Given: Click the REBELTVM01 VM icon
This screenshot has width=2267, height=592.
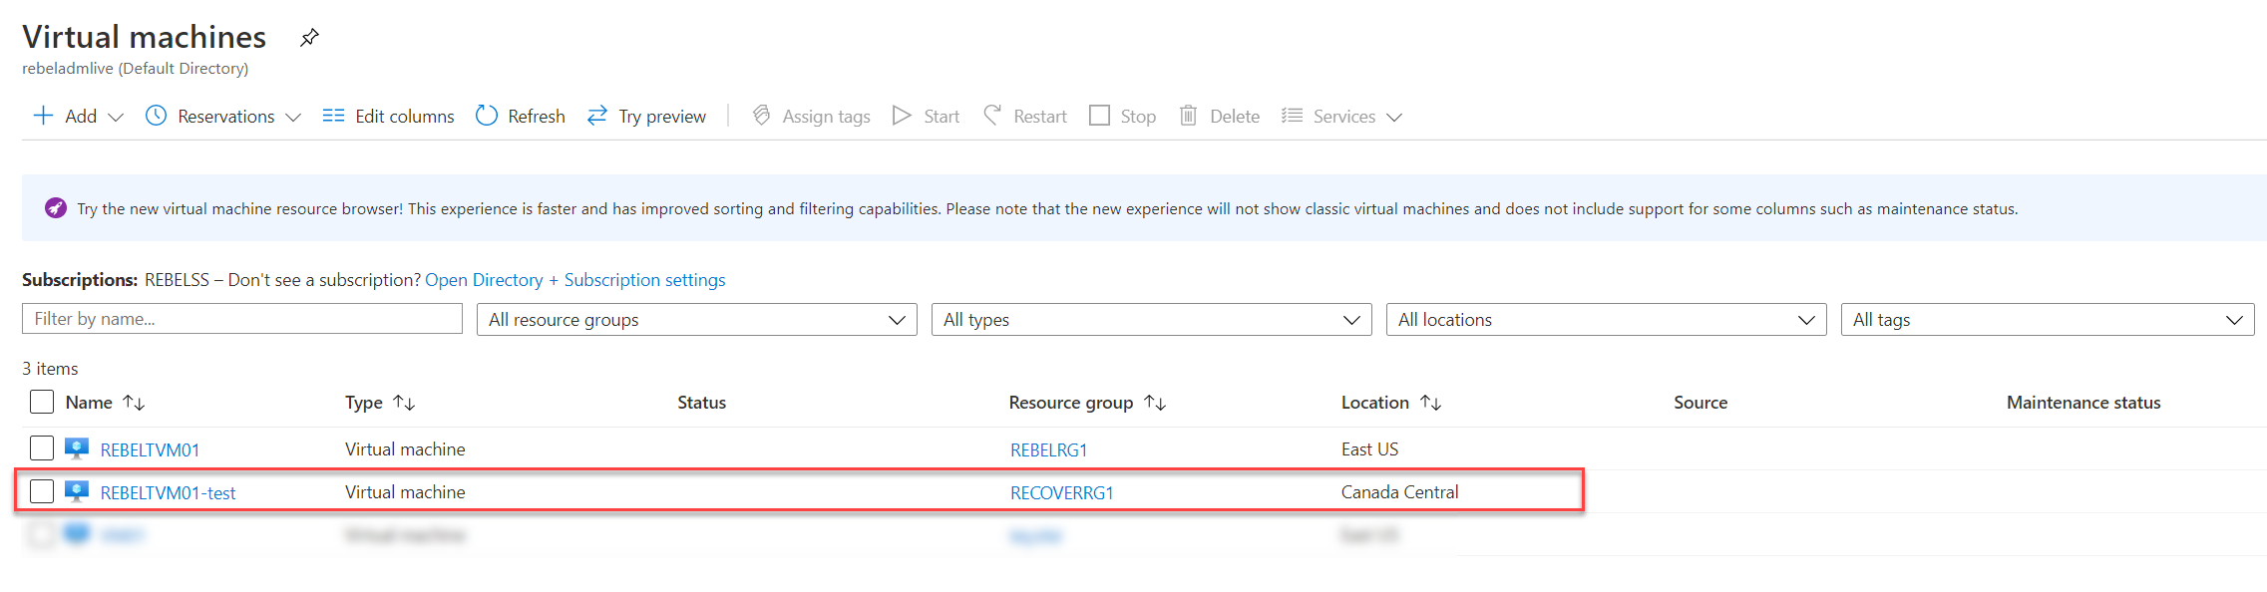Looking at the screenshot, I should click(77, 448).
